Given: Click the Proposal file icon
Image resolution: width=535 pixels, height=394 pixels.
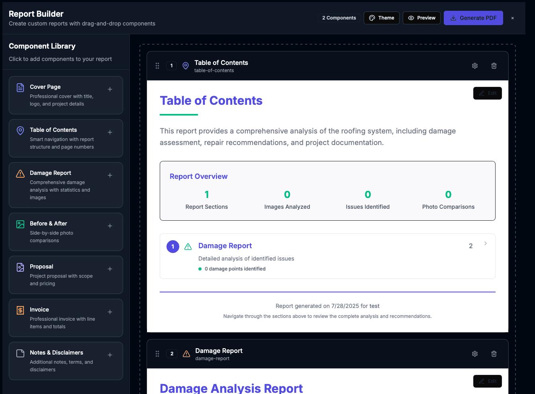Looking at the screenshot, I should click(20, 267).
